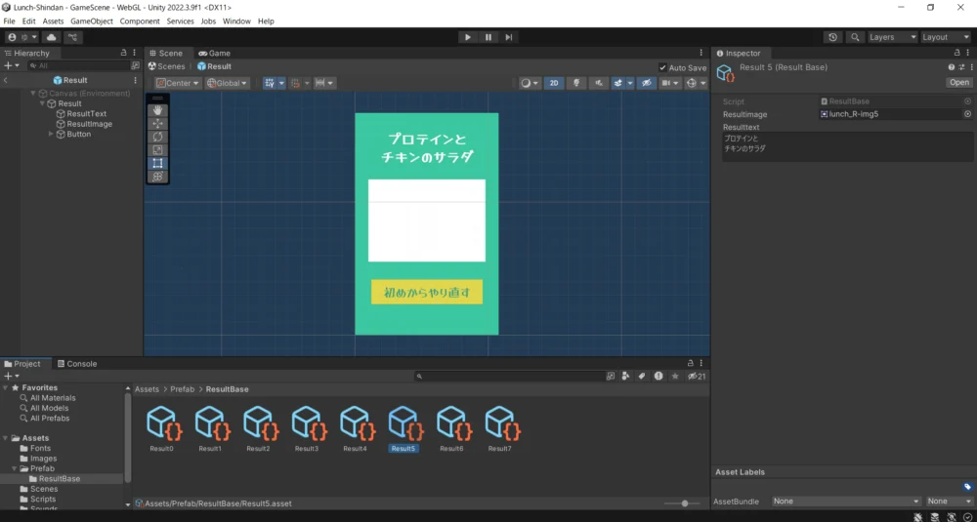The image size is (977, 522).
Task: Select the Scale tool
Action: 157,150
